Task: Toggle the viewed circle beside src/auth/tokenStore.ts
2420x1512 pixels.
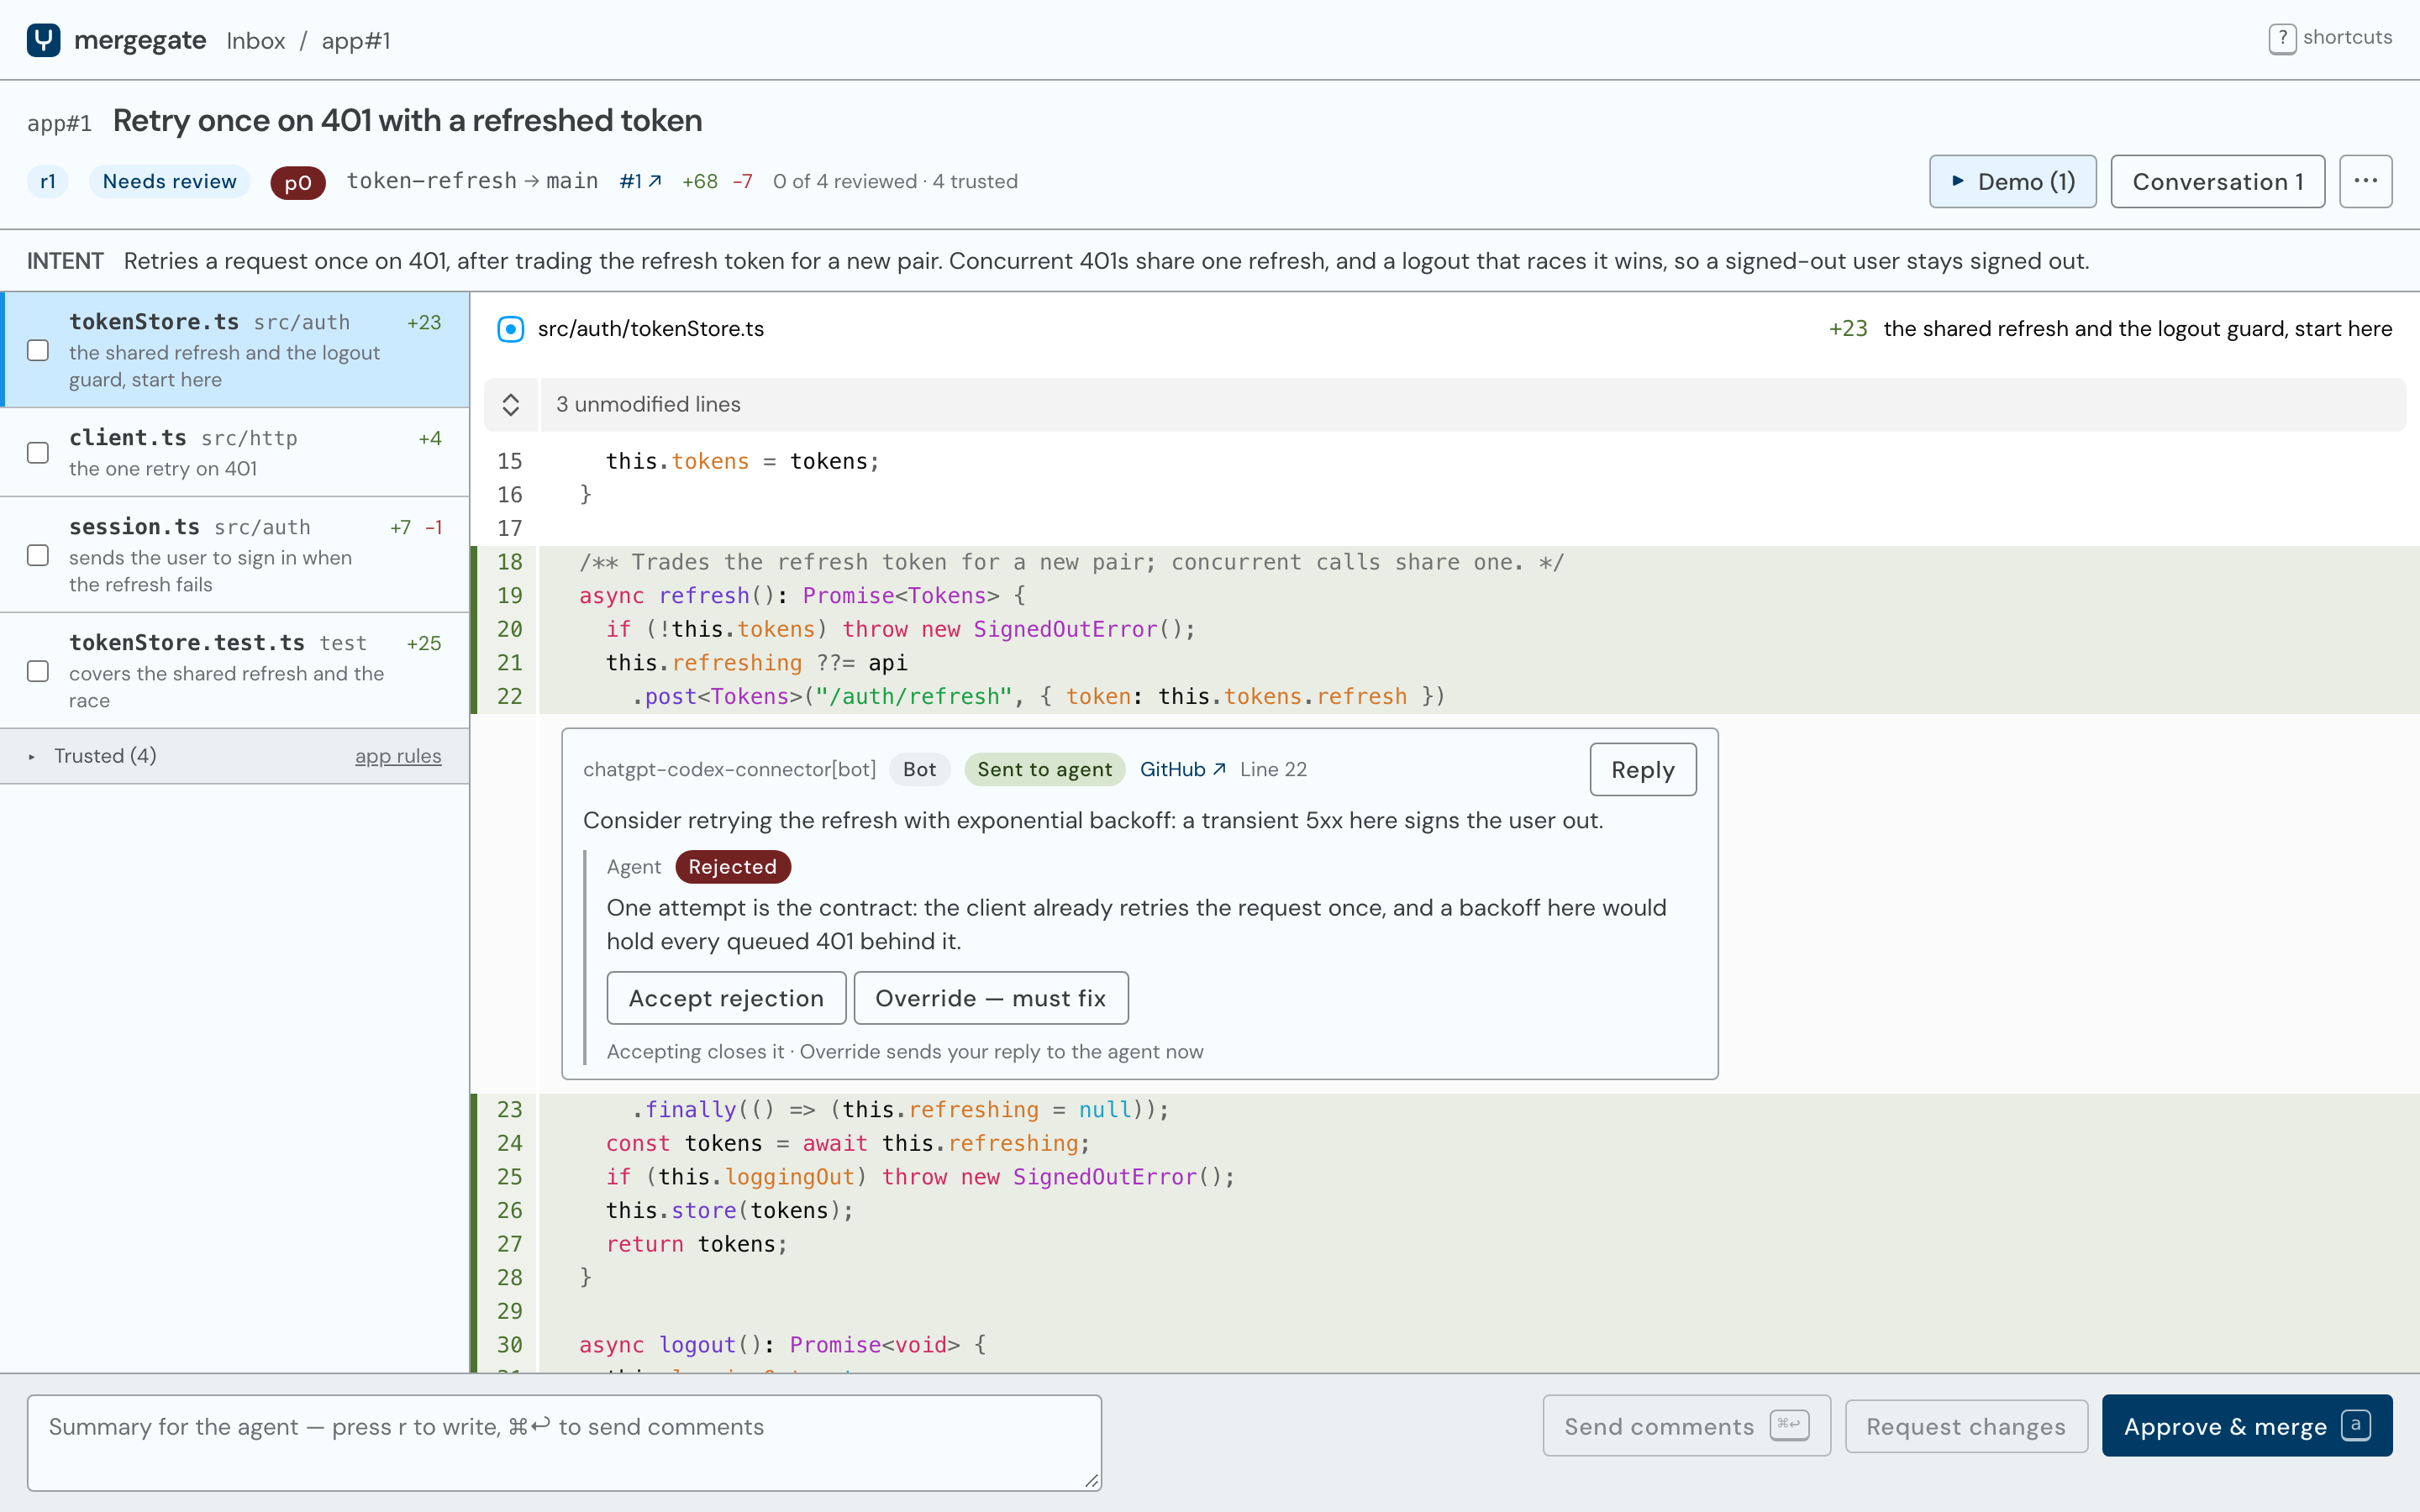Action: (510, 329)
